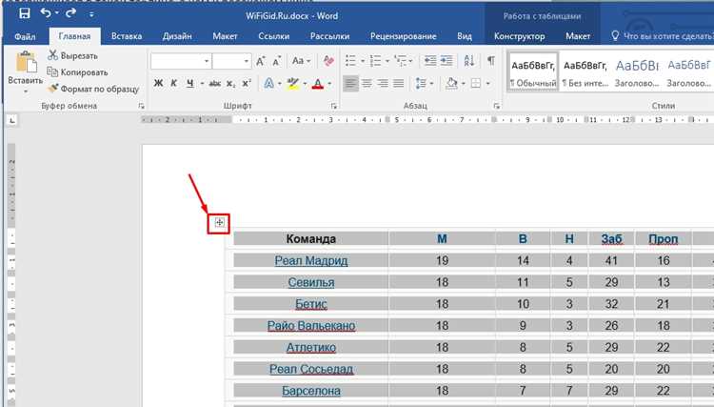Increase font size with the grow-font icon
This screenshot has height=407, width=714.
pyautogui.click(x=261, y=61)
